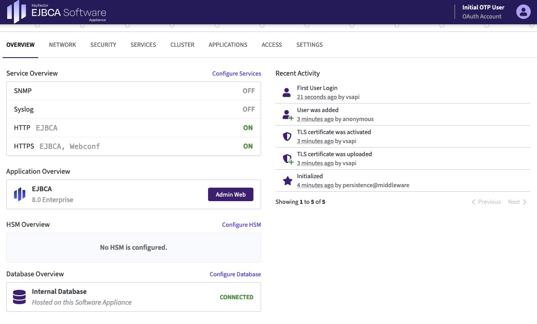Click 'Initial OTP User' name in header
Viewport: 537px width, 324px height.
coord(483,7)
